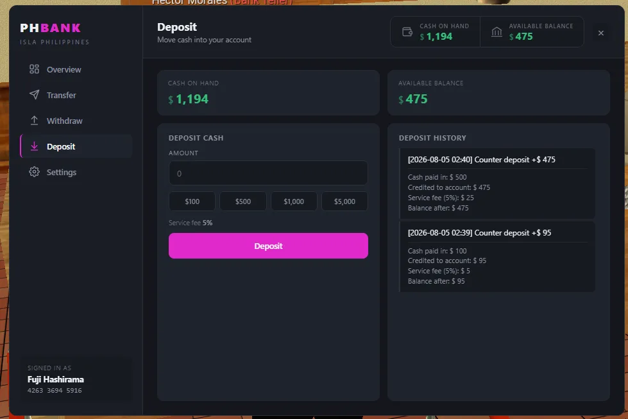
Task: Choose the $500 quick amount
Action: 242,201
